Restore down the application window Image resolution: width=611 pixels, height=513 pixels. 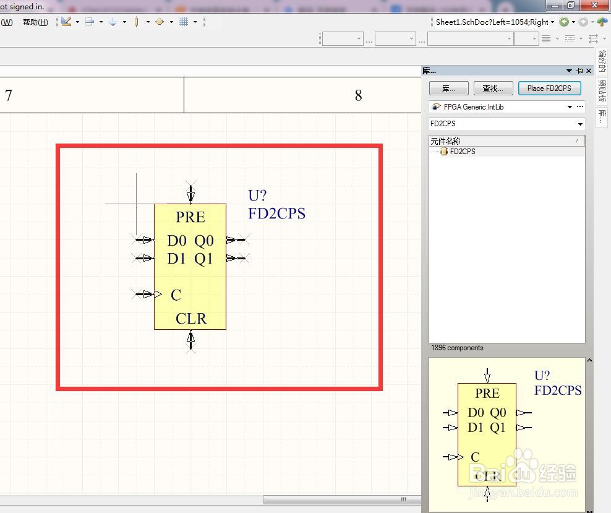tap(570, 5)
